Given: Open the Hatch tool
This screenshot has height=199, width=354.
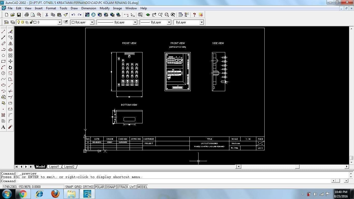Looking at the screenshot, I should point(3,115).
